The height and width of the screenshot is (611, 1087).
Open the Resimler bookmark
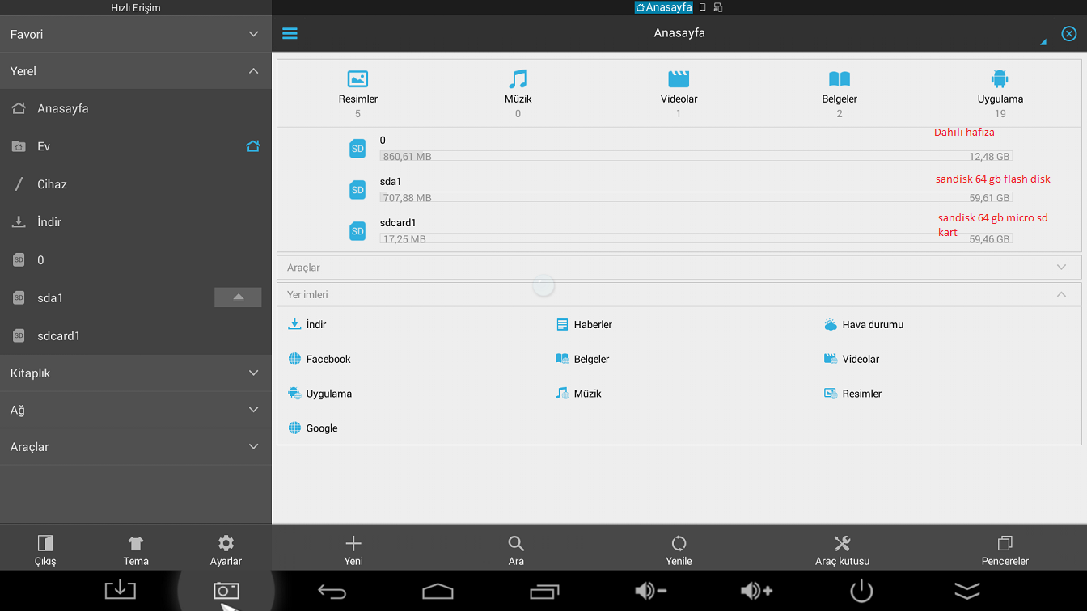pyautogui.click(x=852, y=394)
